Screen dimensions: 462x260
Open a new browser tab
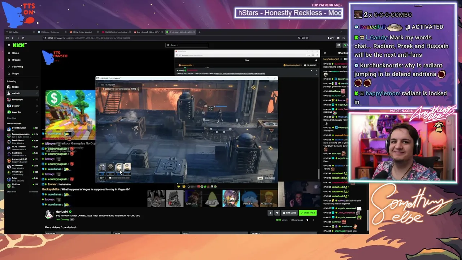200,32
